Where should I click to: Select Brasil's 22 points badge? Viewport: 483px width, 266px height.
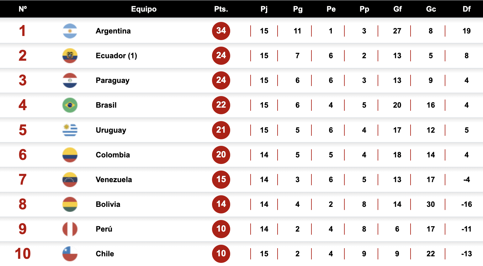221,105
